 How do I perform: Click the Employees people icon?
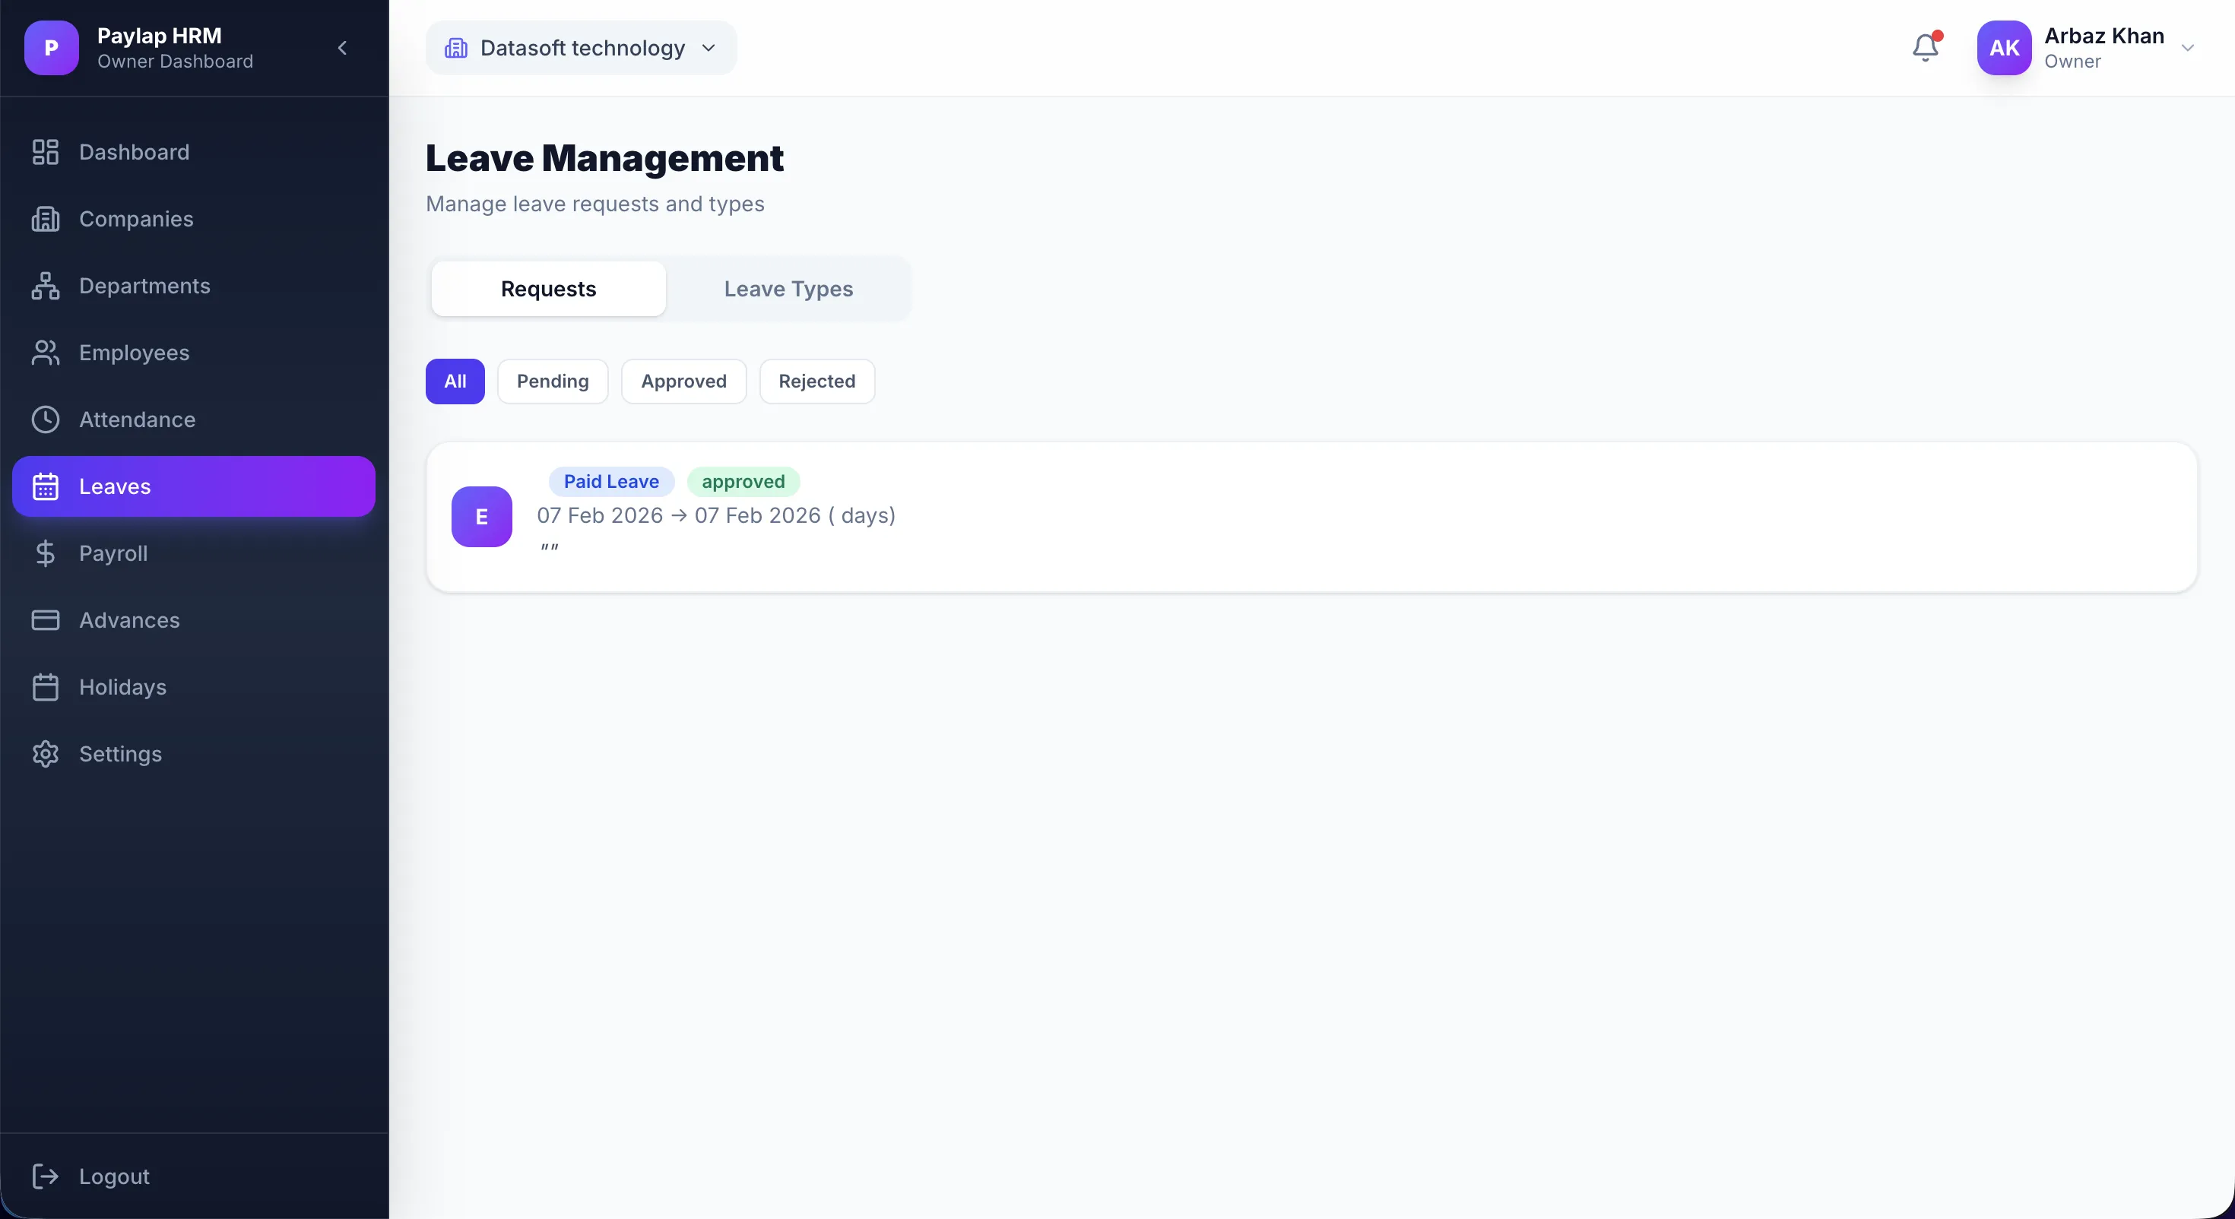(x=45, y=353)
